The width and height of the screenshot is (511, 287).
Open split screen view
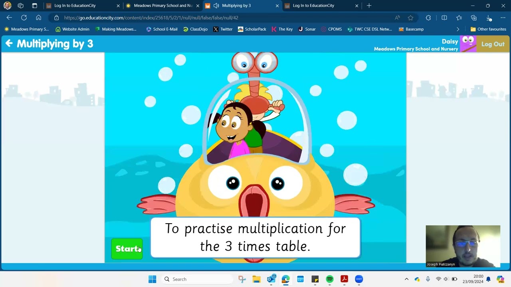click(x=444, y=18)
